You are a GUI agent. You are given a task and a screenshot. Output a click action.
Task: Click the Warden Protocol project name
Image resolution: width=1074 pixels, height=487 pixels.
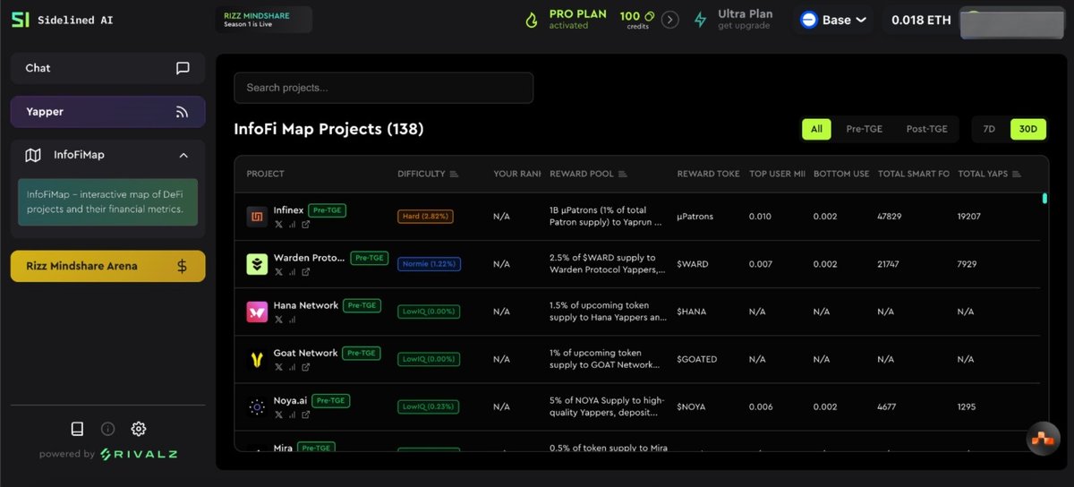coord(309,258)
